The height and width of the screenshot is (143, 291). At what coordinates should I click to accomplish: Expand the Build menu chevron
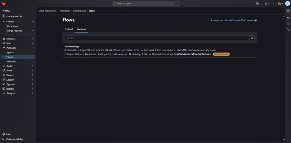[32, 70]
